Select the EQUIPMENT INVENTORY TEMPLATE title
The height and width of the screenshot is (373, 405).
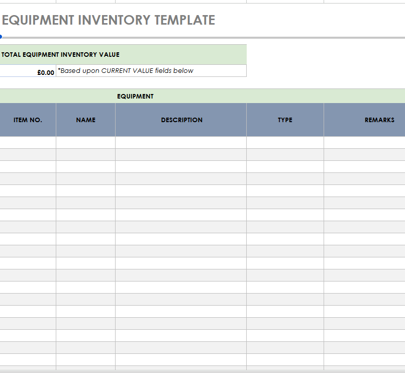109,20
